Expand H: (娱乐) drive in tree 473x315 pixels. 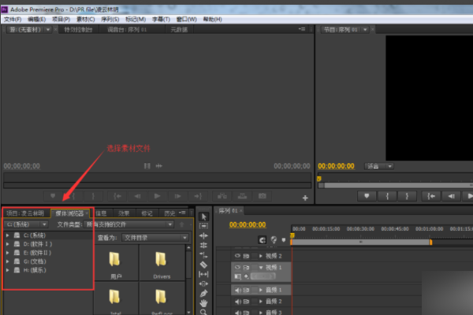[x=8, y=270]
